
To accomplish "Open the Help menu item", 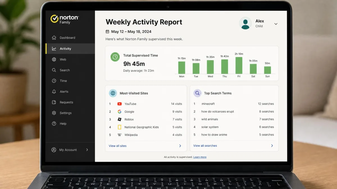I will [x=70, y=123].
